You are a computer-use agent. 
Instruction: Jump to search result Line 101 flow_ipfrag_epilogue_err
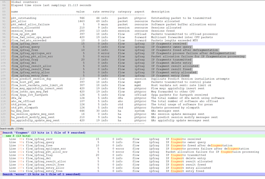46,149
